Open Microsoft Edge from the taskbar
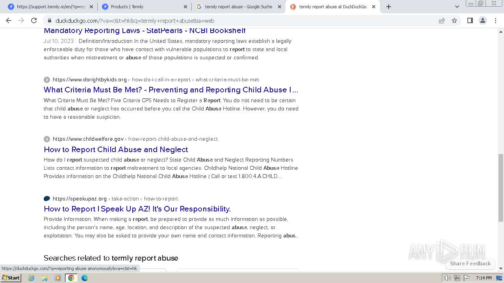Image resolution: width=504 pixels, height=283 pixels. point(85,278)
